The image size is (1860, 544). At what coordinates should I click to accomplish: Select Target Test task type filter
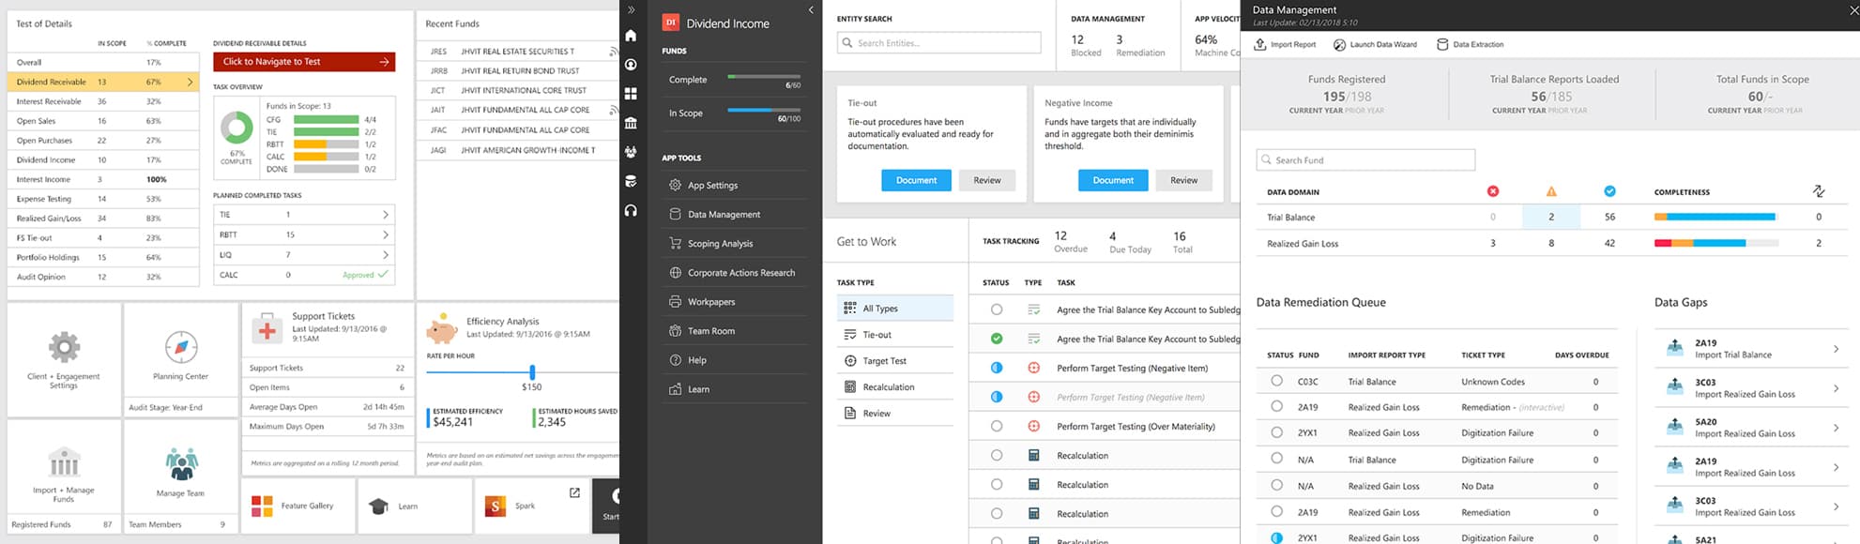(x=895, y=360)
